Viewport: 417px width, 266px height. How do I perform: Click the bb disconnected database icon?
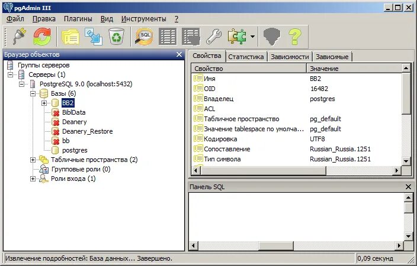coord(55,141)
